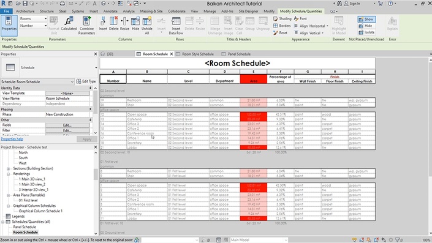Open the Architecture ribbon tab
This screenshot has height=243, width=432.
[25, 11]
